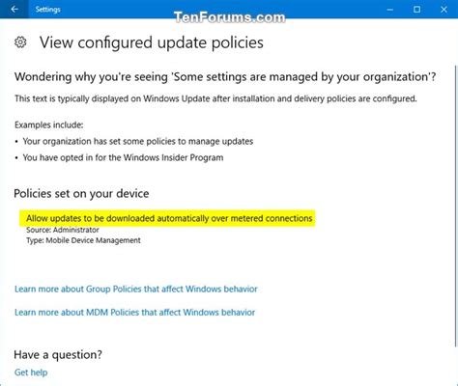
Task: Click the vertical scrollbar on the right edge
Action: click(x=455, y=206)
